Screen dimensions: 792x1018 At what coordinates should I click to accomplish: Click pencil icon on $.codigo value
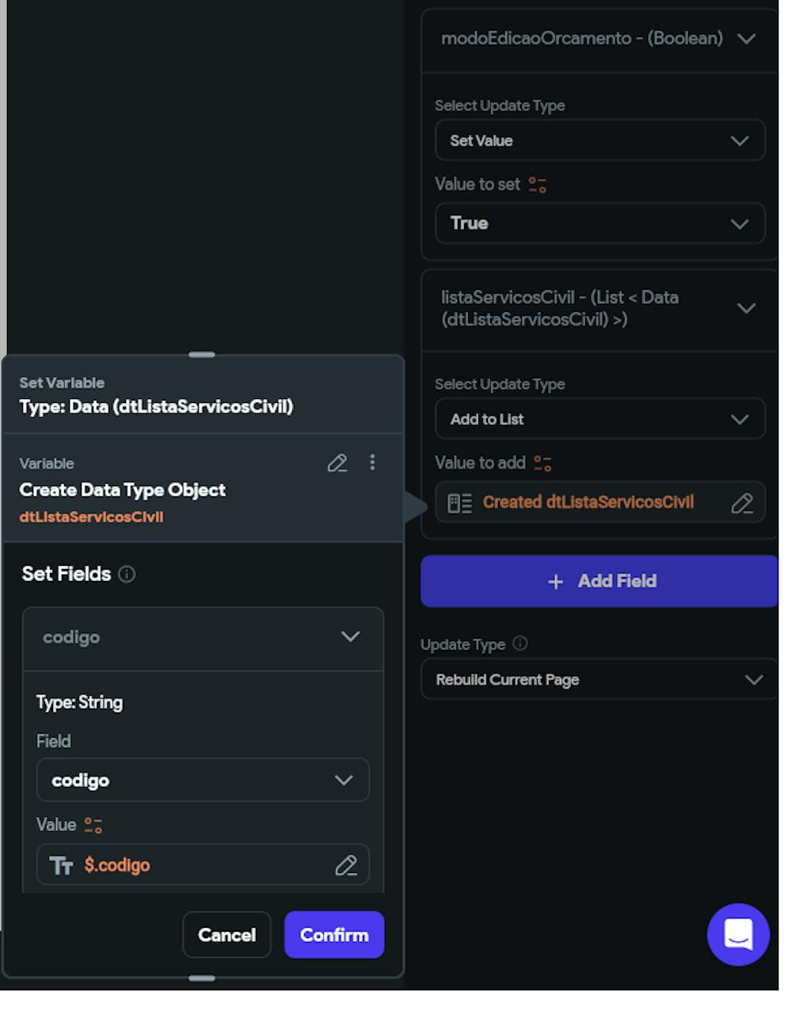[x=346, y=865]
